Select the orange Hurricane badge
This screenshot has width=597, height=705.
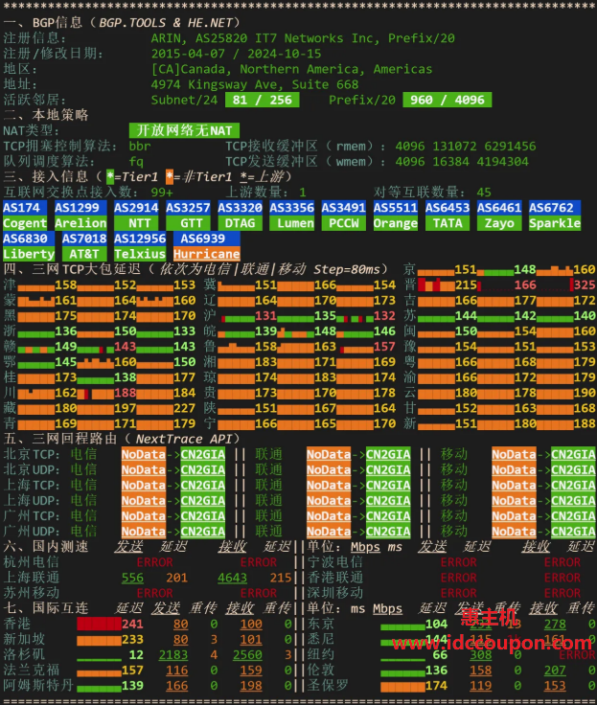(207, 254)
